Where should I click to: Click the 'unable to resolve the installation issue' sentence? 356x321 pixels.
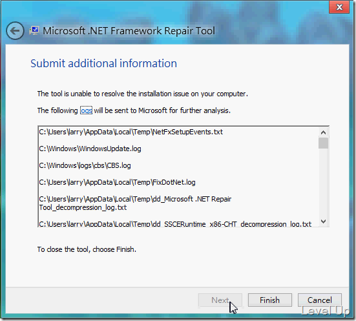pyautogui.click(x=143, y=94)
